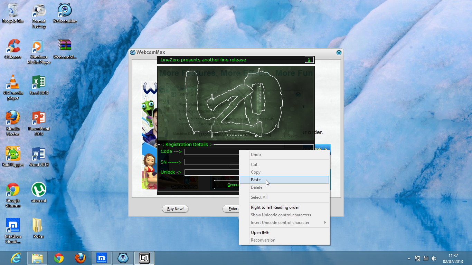472x265 pixels.
Task: Click the Code input field
Action: pyautogui.click(x=212, y=152)
